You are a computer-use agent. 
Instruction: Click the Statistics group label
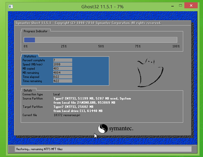pyautogui.click(x=30, y=56)
